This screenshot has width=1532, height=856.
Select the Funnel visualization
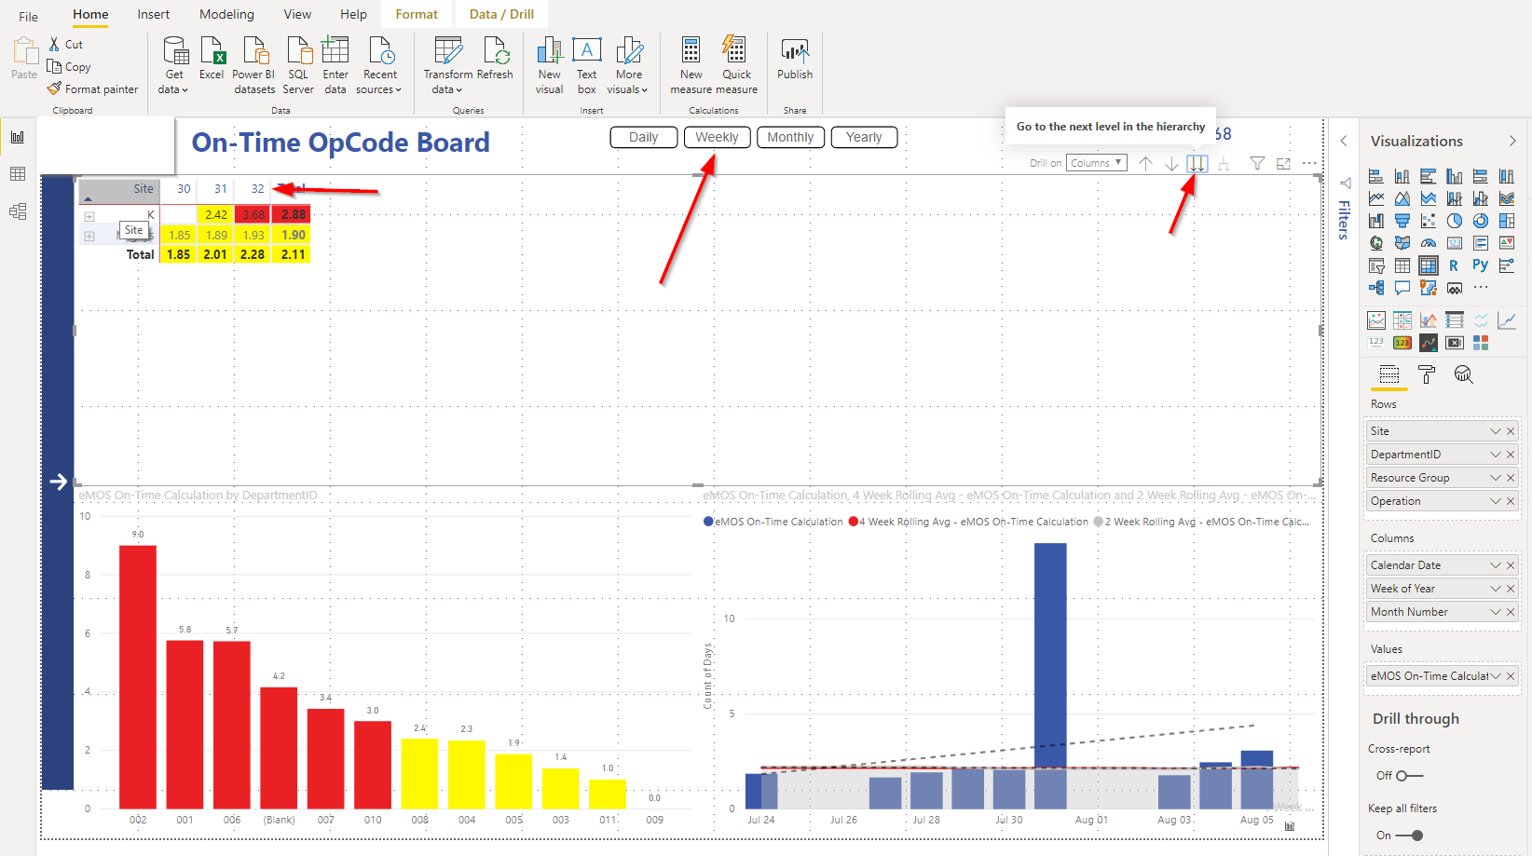pos(1402,221)
